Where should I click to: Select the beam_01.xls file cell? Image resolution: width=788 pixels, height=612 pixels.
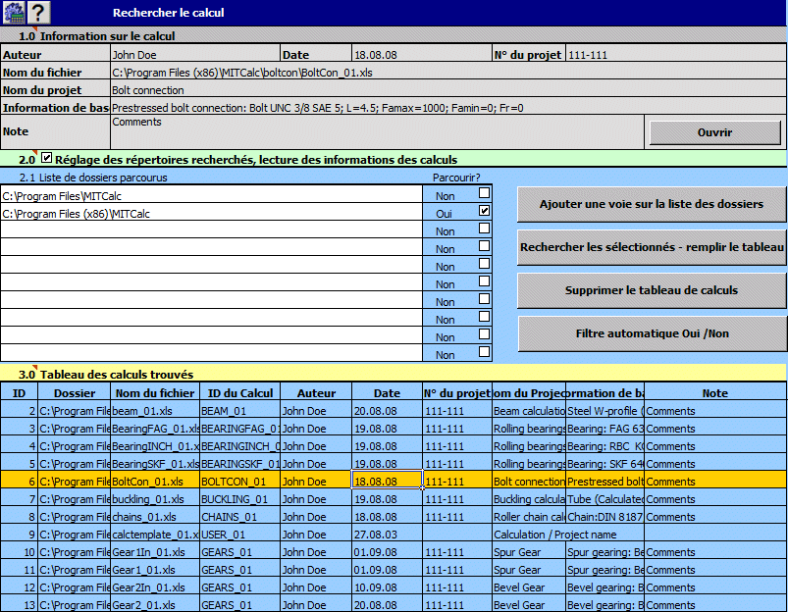(x=155, y=411)
